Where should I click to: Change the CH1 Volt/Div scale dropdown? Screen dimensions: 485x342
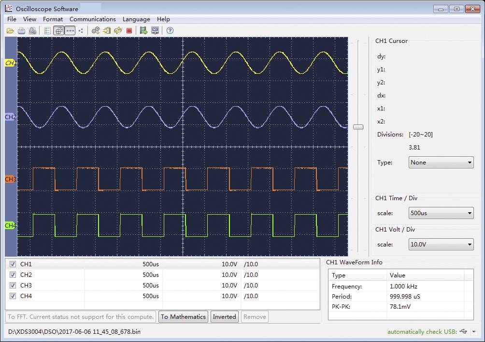click(440, 244)
